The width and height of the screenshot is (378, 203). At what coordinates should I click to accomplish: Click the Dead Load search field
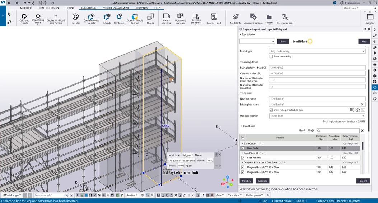[338, 131]
